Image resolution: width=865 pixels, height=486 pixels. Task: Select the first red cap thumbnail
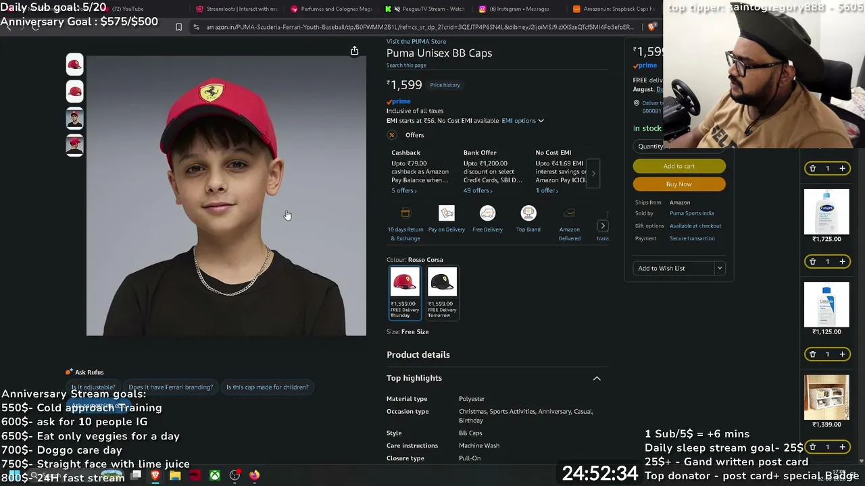click(74, 64)
